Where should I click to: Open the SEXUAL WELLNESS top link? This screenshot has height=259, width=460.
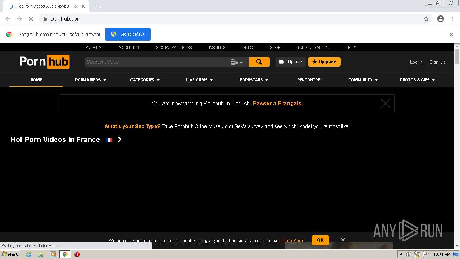(x=174, y=47)
